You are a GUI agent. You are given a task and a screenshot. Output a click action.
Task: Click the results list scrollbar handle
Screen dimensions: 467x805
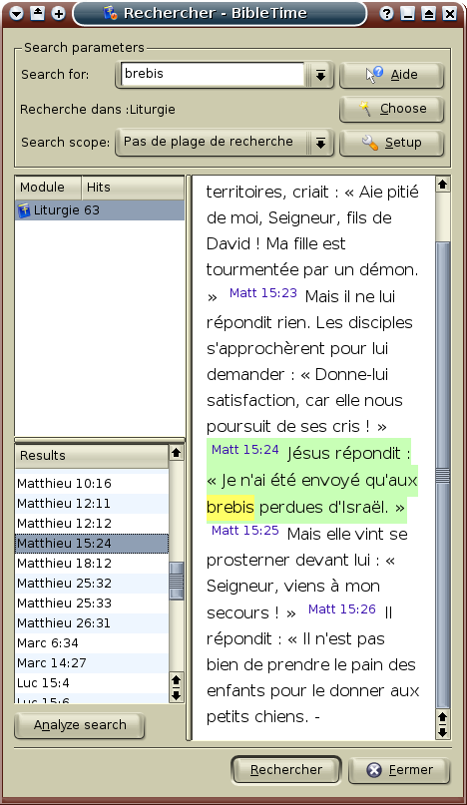pos(177,581)
